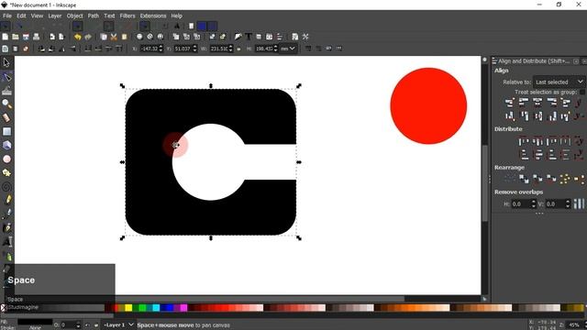
Task: Click Align left edges icon
Action: 524,102
